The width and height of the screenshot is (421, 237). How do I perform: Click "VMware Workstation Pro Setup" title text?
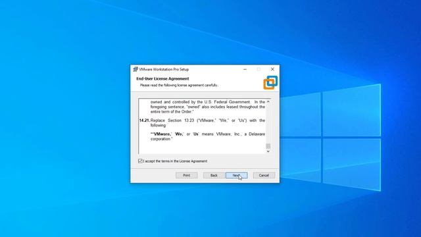(164, 69)
